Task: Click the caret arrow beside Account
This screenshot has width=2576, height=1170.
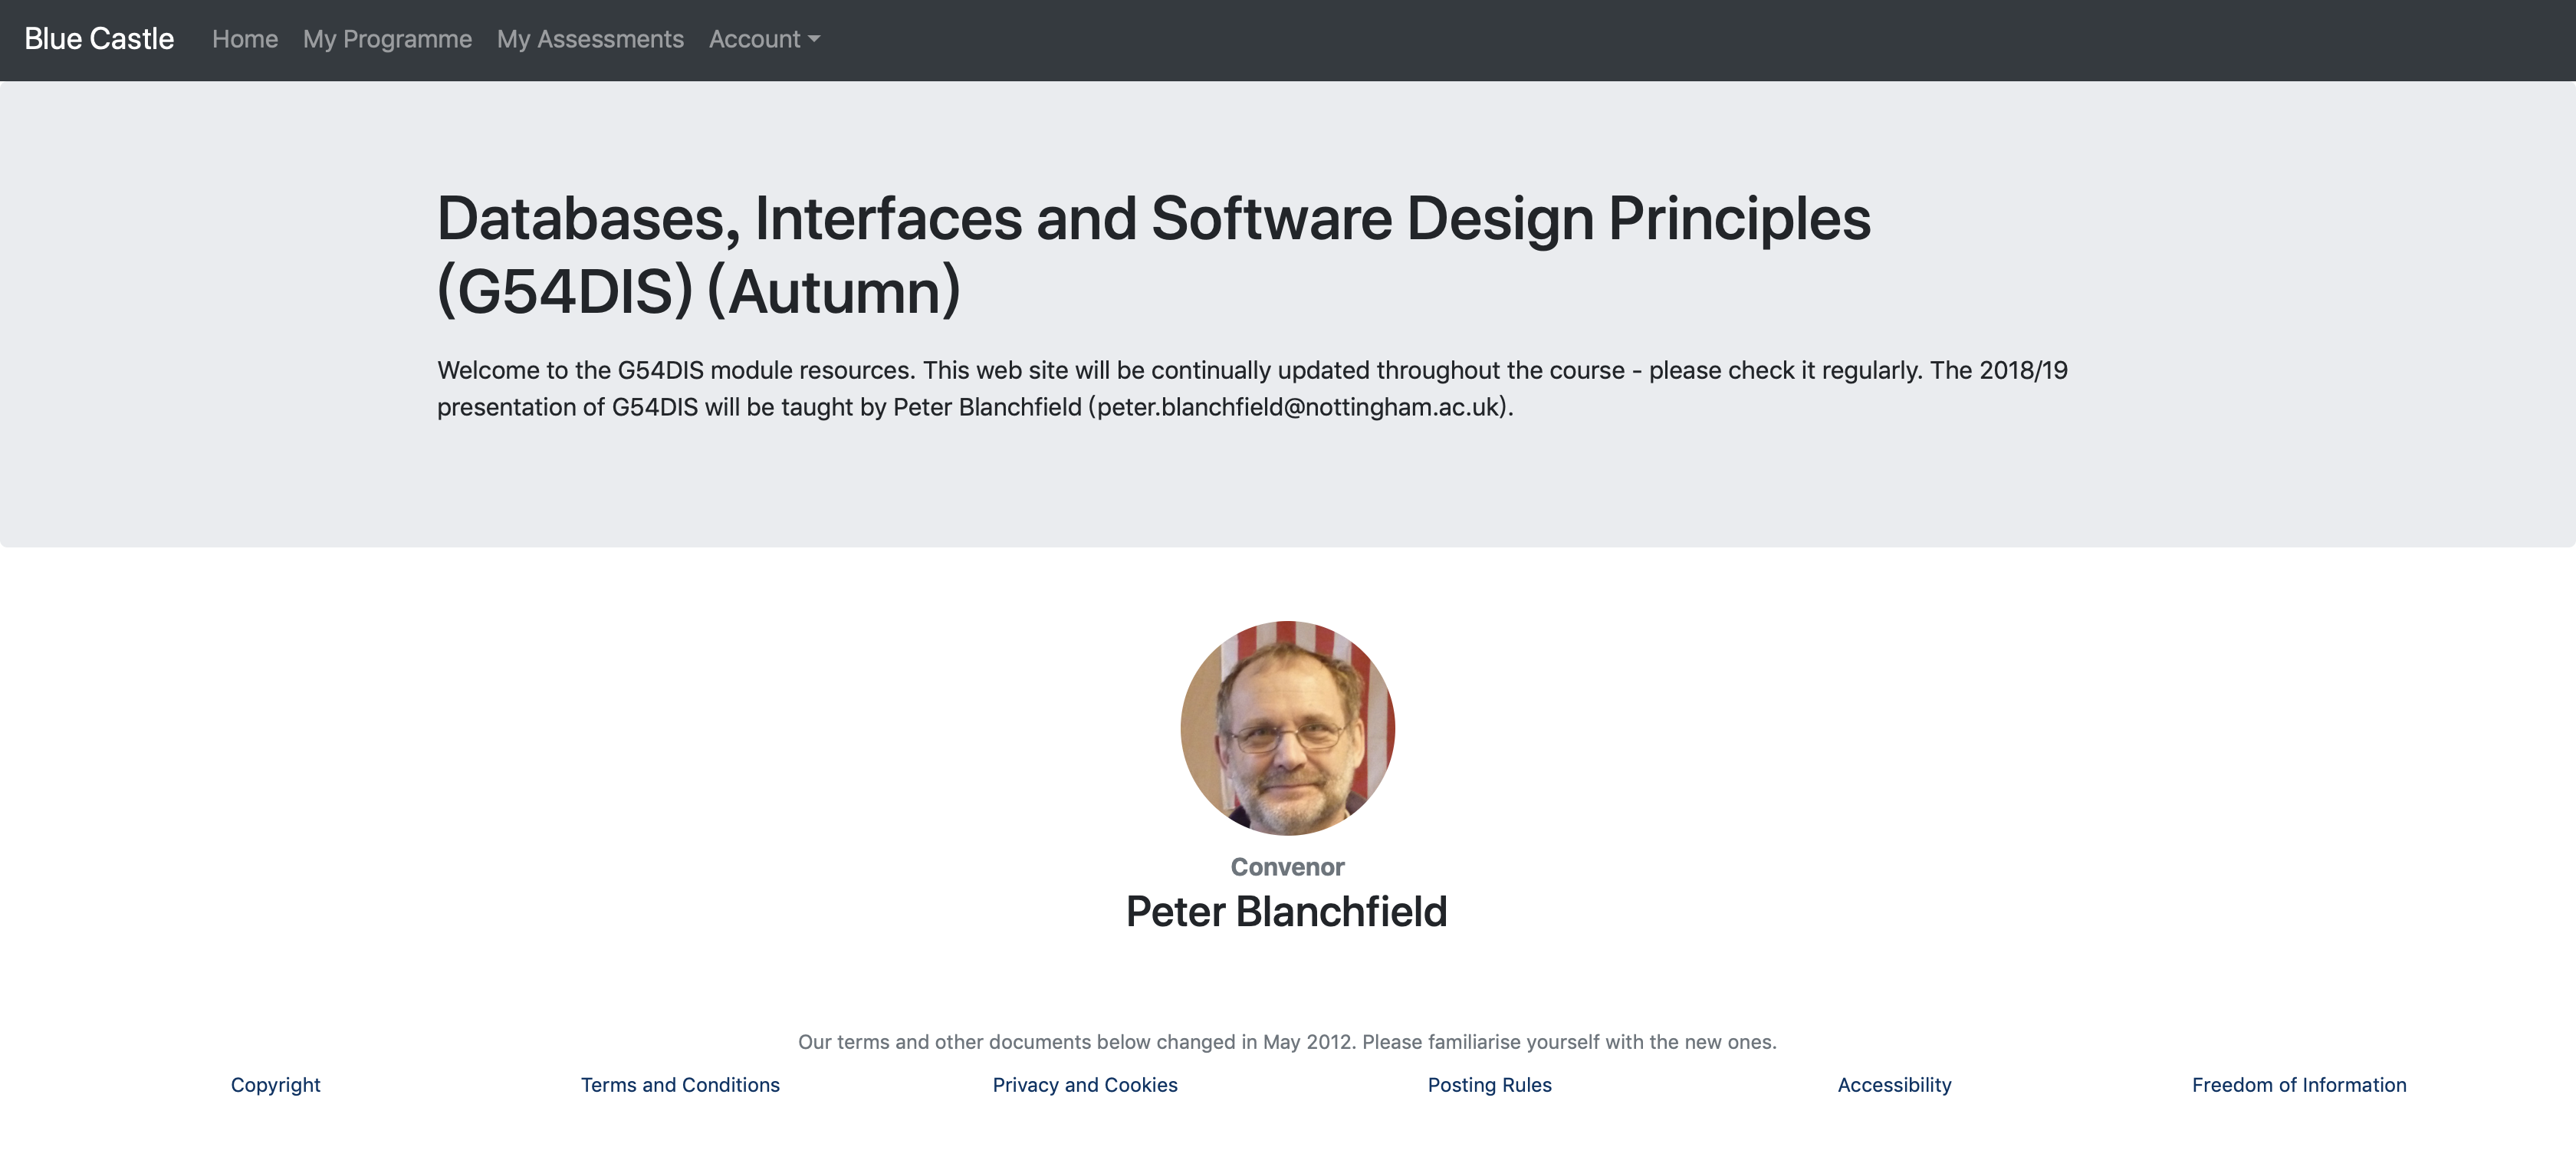Action: click(x=814, y=39)
